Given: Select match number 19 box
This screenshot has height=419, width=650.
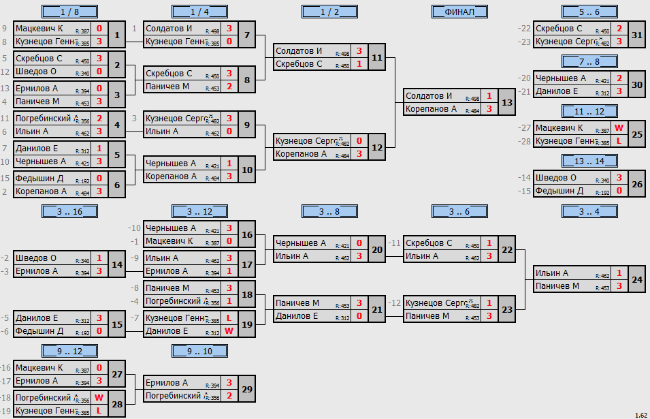Looking at the screenshot, I should click(247, 324).
